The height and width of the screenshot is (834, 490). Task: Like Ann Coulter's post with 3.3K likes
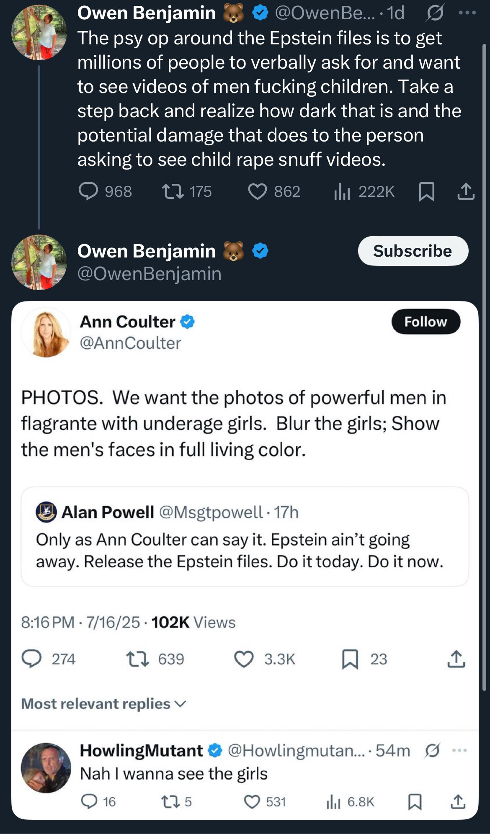[x=264, y=659]
